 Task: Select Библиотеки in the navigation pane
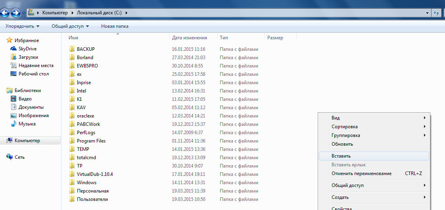(x=28, y=91)
